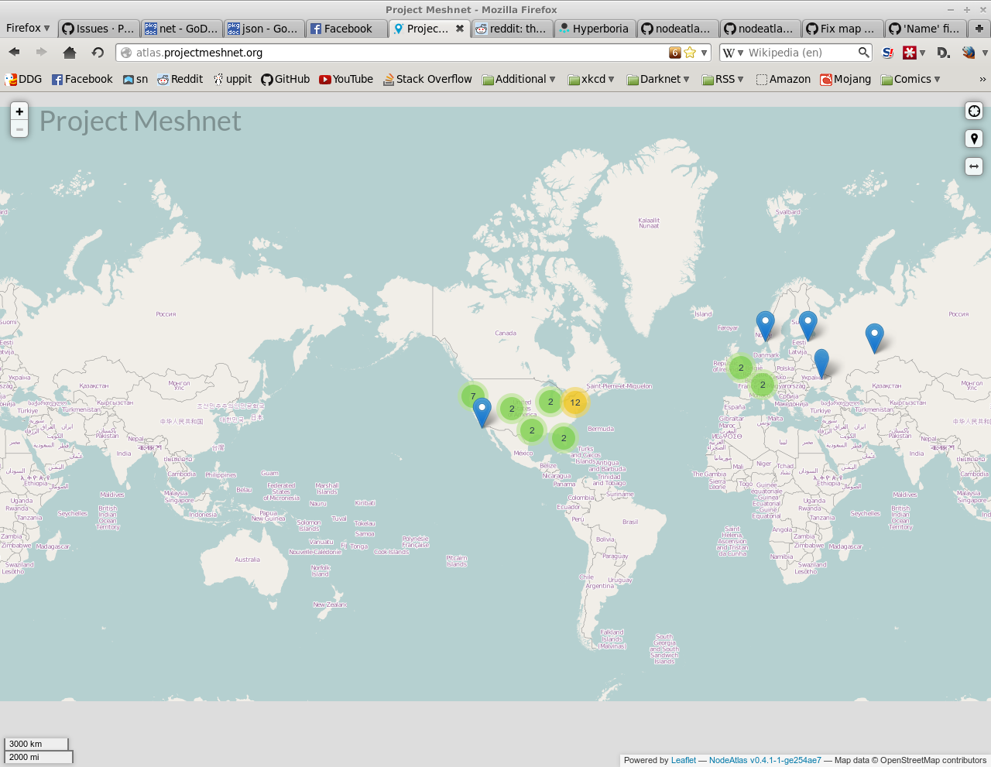Screen dimensions: 991x767
Task: Choose search engine from Wikipedia dropdown
Action: pyautogui.click(x=732, y=53)
